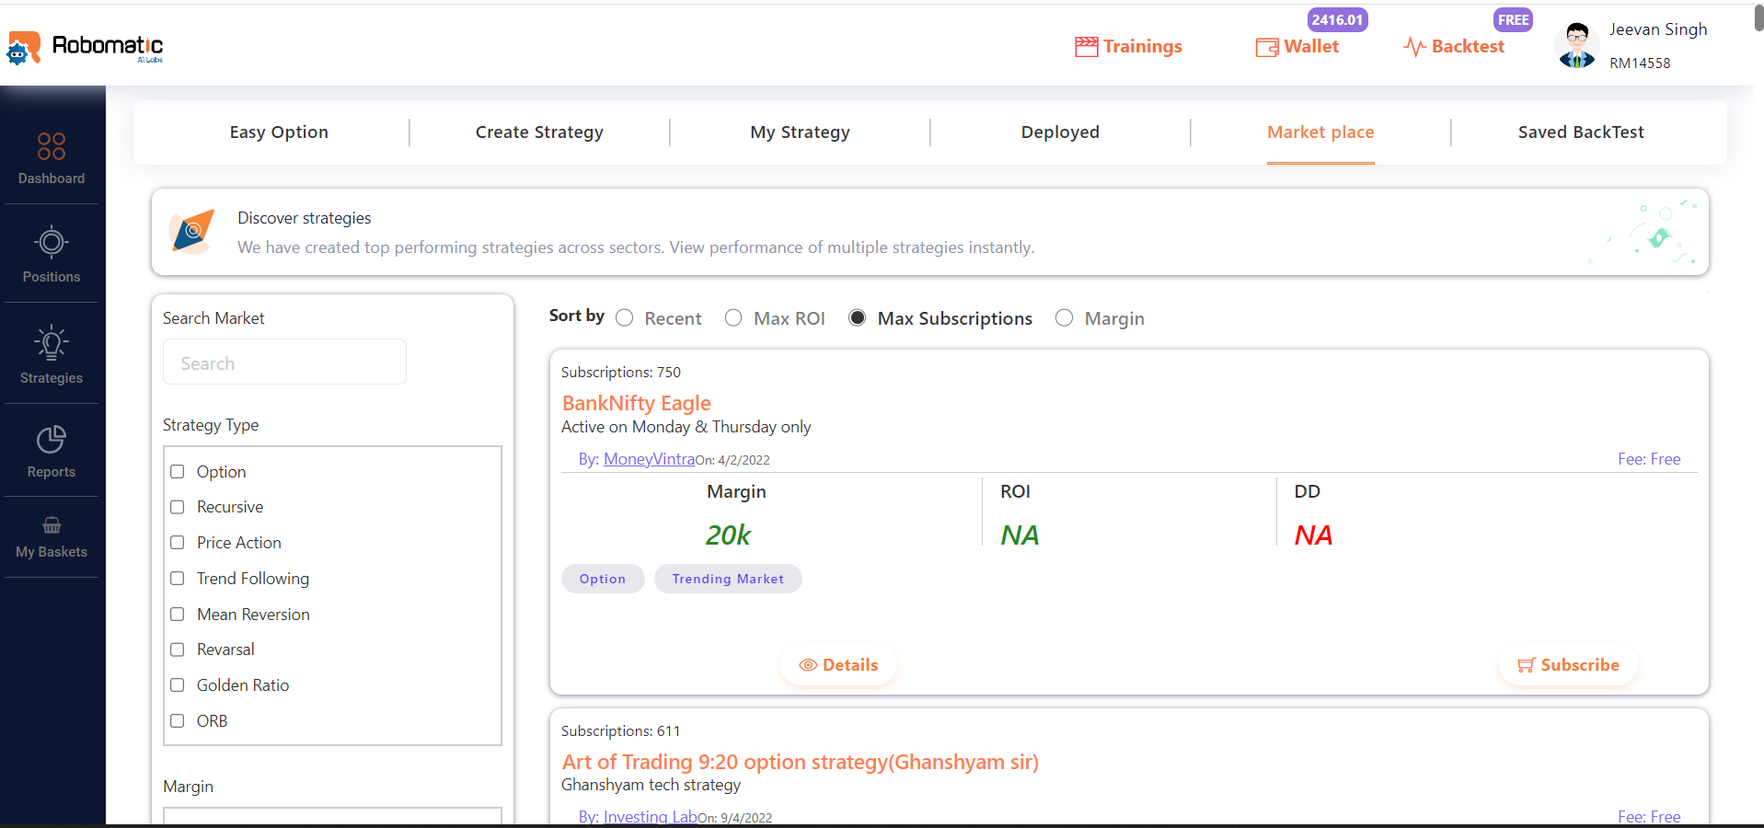
Task: Open MoneyVintra author link
Action: pos(650,459)
